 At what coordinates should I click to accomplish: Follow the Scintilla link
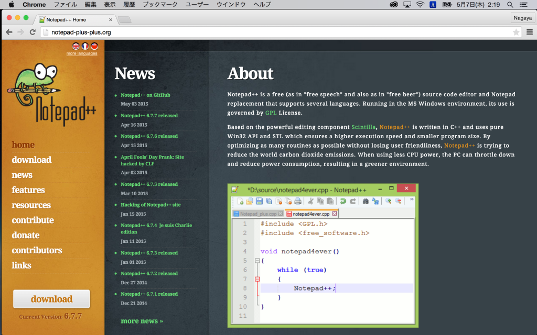[x=363, y=127]
